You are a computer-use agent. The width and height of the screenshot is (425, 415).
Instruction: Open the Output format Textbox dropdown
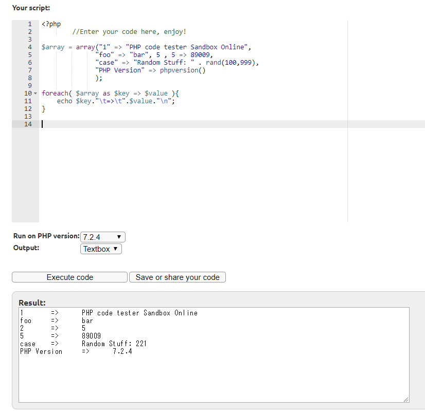click(x=101, y=249)
